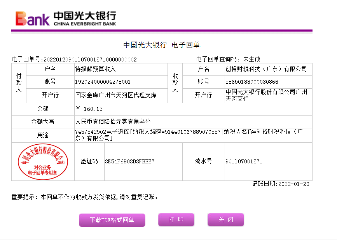Click the 用途 label cell
The width and height of the screenshot is (337, 240).
(43, 135)
